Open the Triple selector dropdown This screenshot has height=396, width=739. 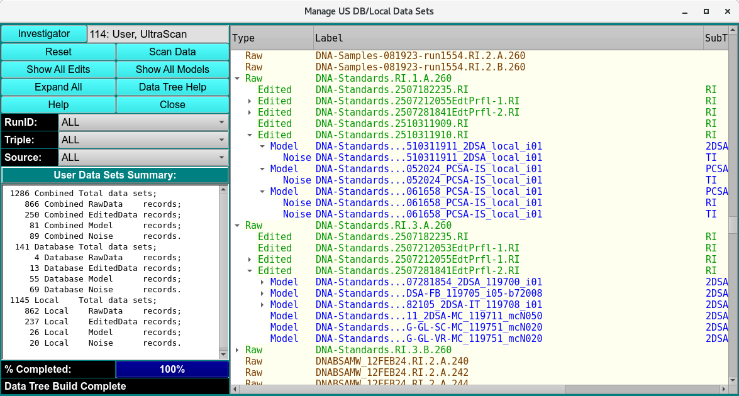coord(143,140)
